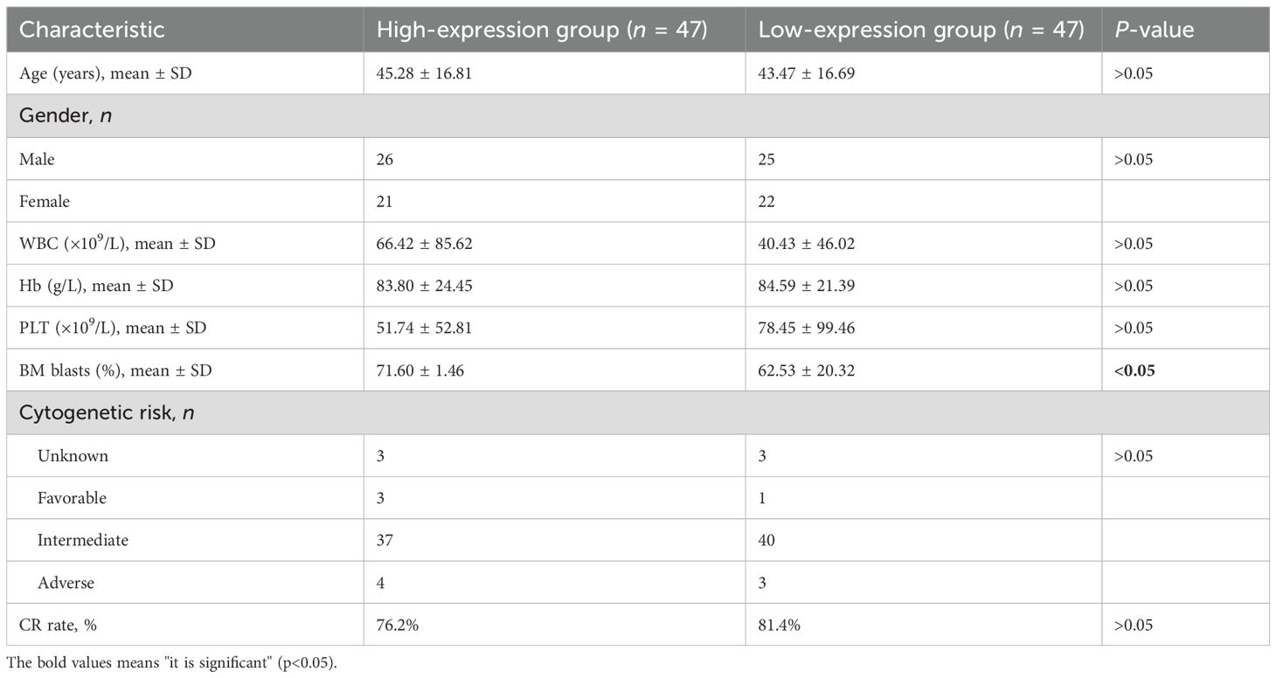The height and width of the screenshot is (678, 1276).
Task: Click the bold <0.05 P-value cell
Action: tap(1134, 370)
